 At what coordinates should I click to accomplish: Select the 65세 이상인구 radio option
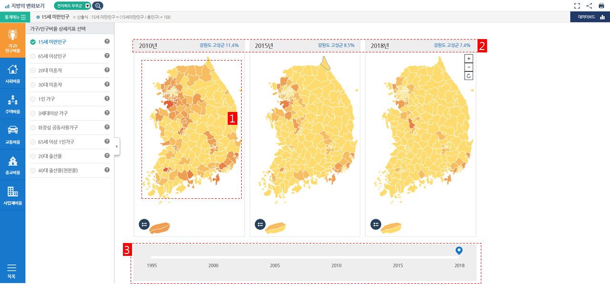(33, 56)
